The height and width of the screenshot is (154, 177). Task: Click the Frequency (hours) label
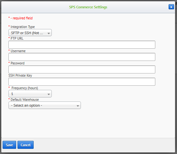pos(25,88)
